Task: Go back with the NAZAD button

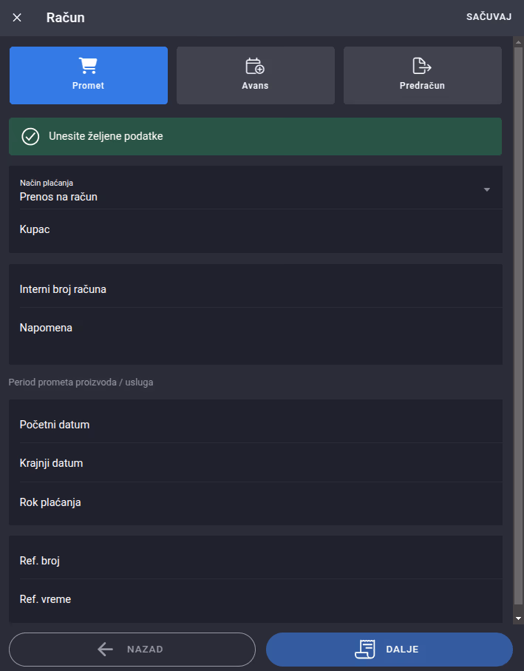Action: (x=132, y=649)
